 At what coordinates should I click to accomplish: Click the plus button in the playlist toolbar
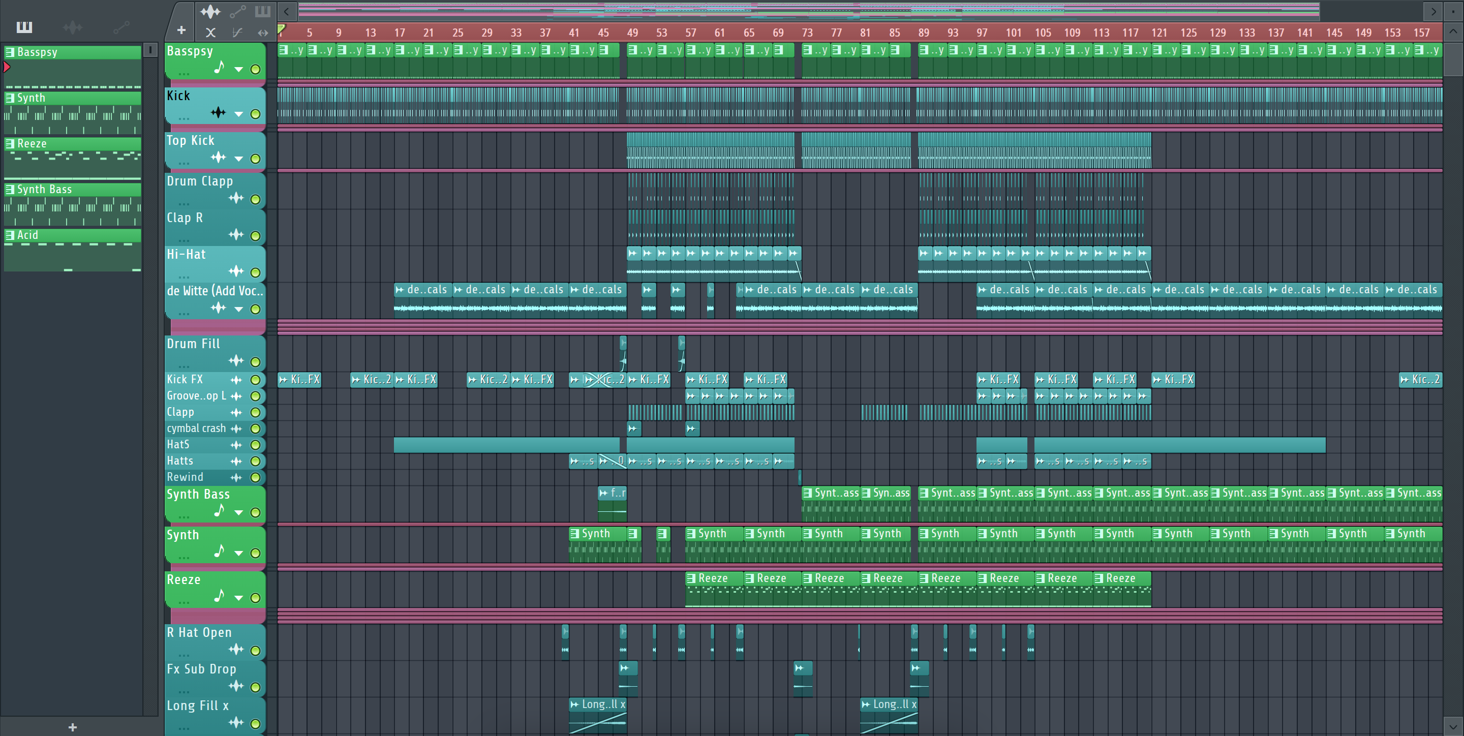181,30
